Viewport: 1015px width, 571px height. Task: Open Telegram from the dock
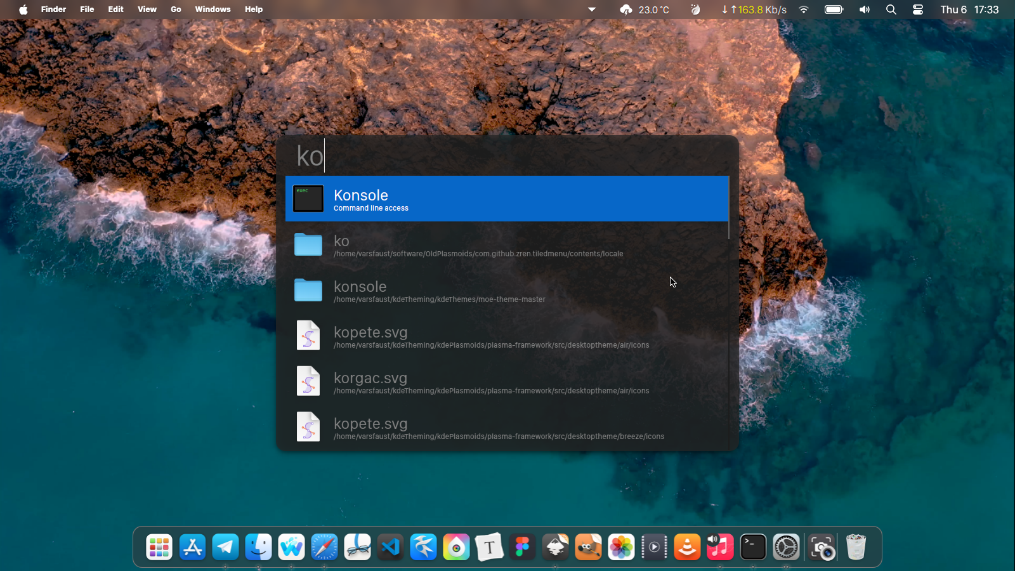(225, 547)
